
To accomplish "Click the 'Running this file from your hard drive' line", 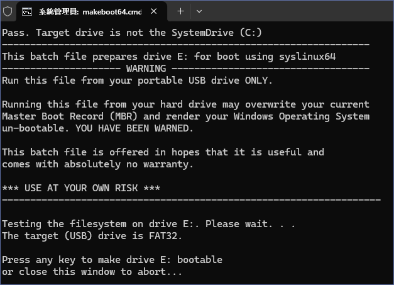I will 185,104.
